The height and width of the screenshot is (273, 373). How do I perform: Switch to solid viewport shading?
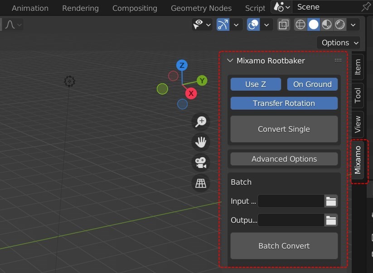click(x=314, y=24)
